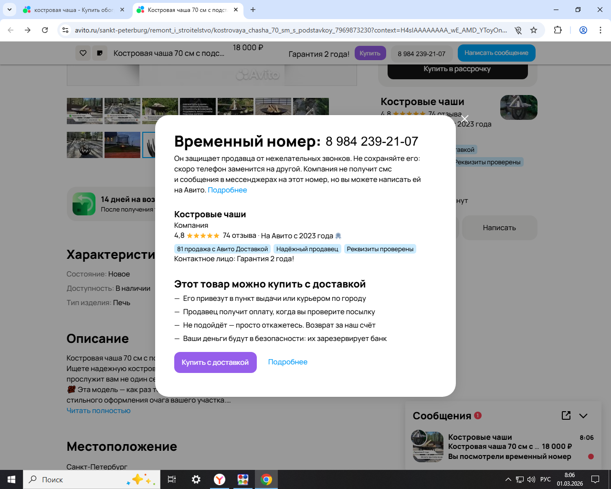Click the 'Реквизиты проверены' badge in popup
611x489 pixels.
[x=380, y=249]
